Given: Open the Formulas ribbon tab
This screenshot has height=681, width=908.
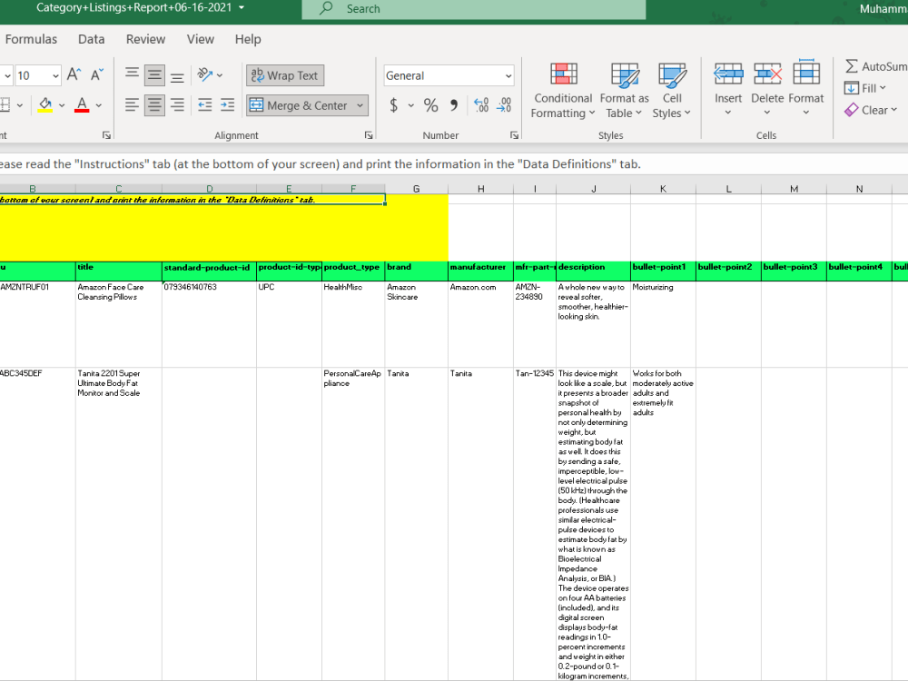Looking at the screenshot, I should pyautogui.click(x=31, y=39).
